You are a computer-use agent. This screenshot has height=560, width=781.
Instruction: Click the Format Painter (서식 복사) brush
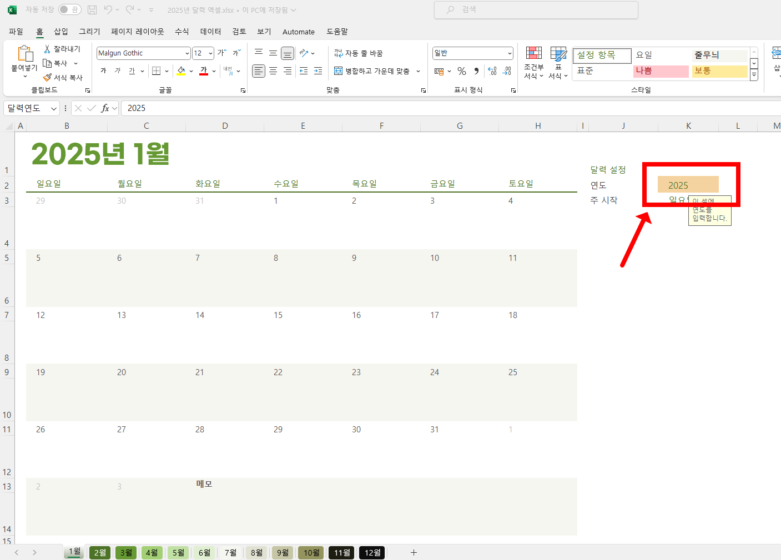(48, 78)
